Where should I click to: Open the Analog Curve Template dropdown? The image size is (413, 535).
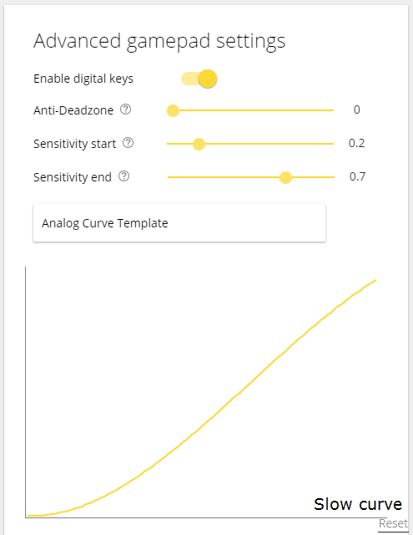[179, 223]
